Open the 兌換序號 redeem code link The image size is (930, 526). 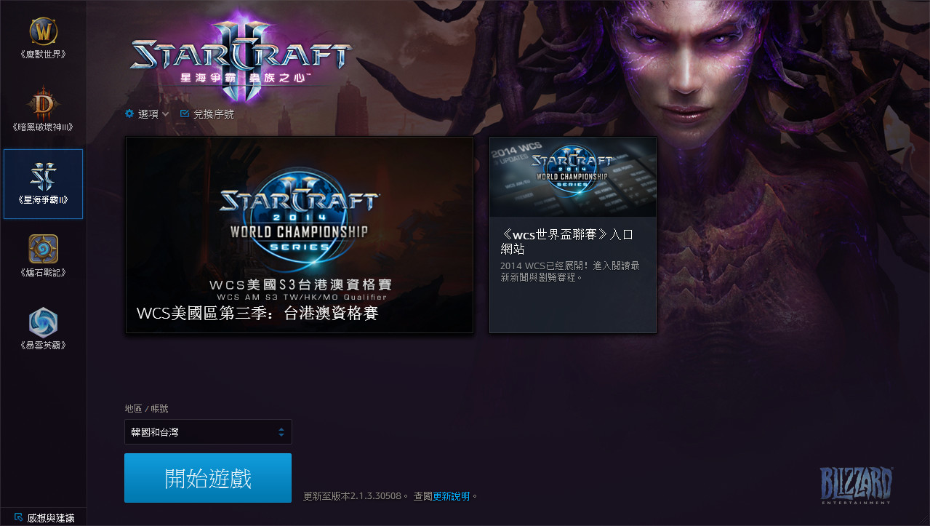pyautogui.click(x=214, y=114)
